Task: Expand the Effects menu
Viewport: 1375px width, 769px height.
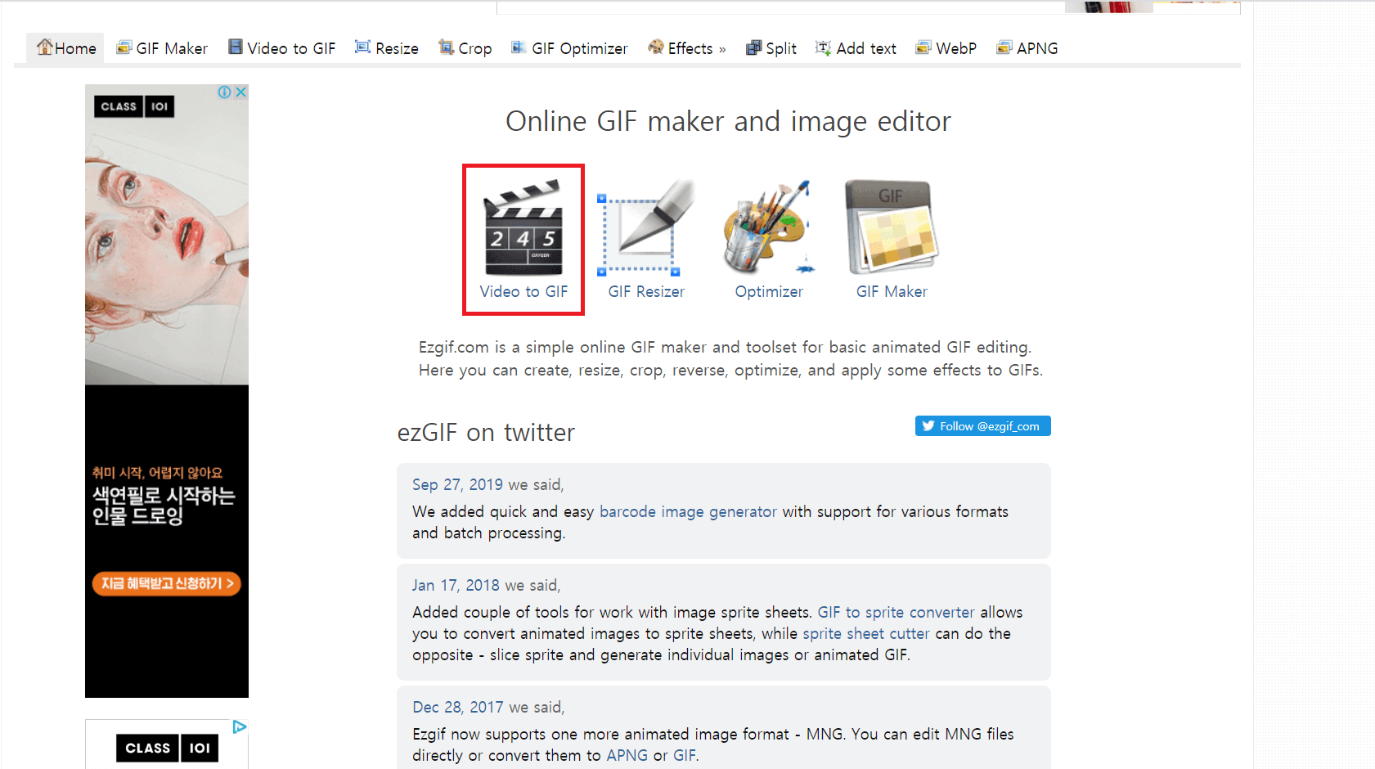Action: (687, 48)
